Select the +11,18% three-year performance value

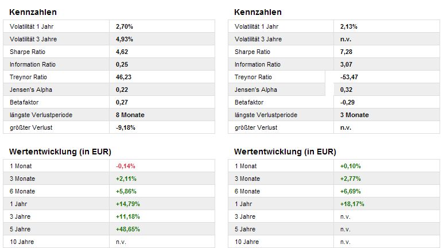click(129, 216)
